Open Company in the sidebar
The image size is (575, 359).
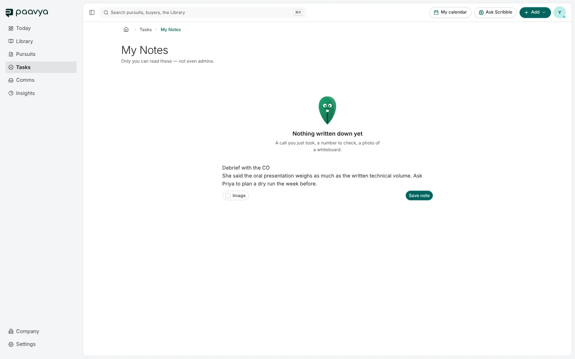[41, 331]
